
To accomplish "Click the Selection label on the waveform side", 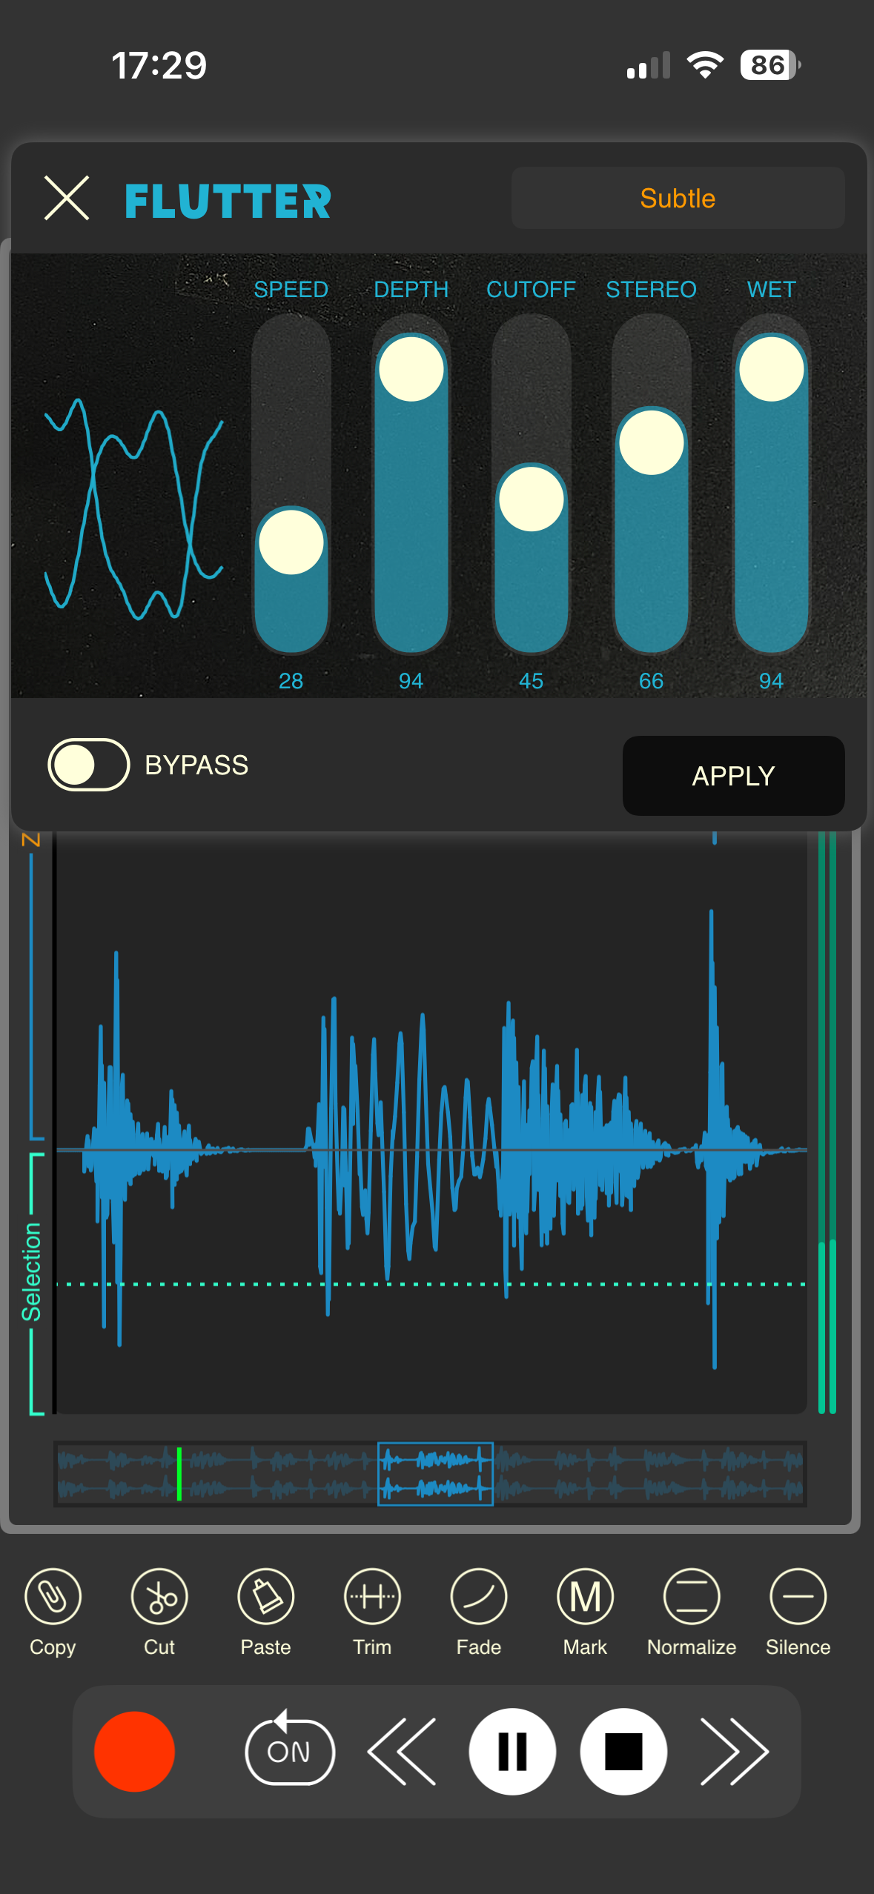I will tap(31, 1272).
